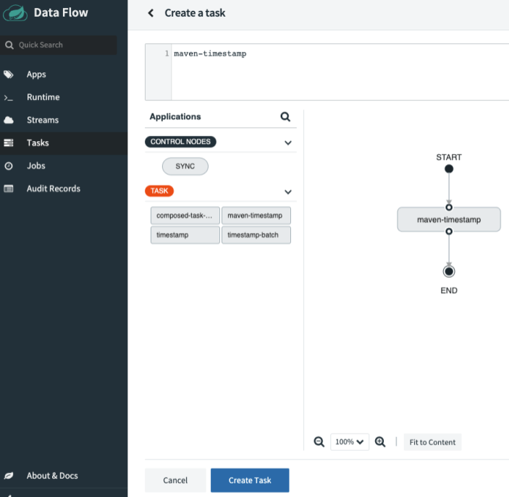The height and width of the screenshot is (497, 509).
Task: Click the START node dot
Action: pyautogui.click(x=449, y=169)
